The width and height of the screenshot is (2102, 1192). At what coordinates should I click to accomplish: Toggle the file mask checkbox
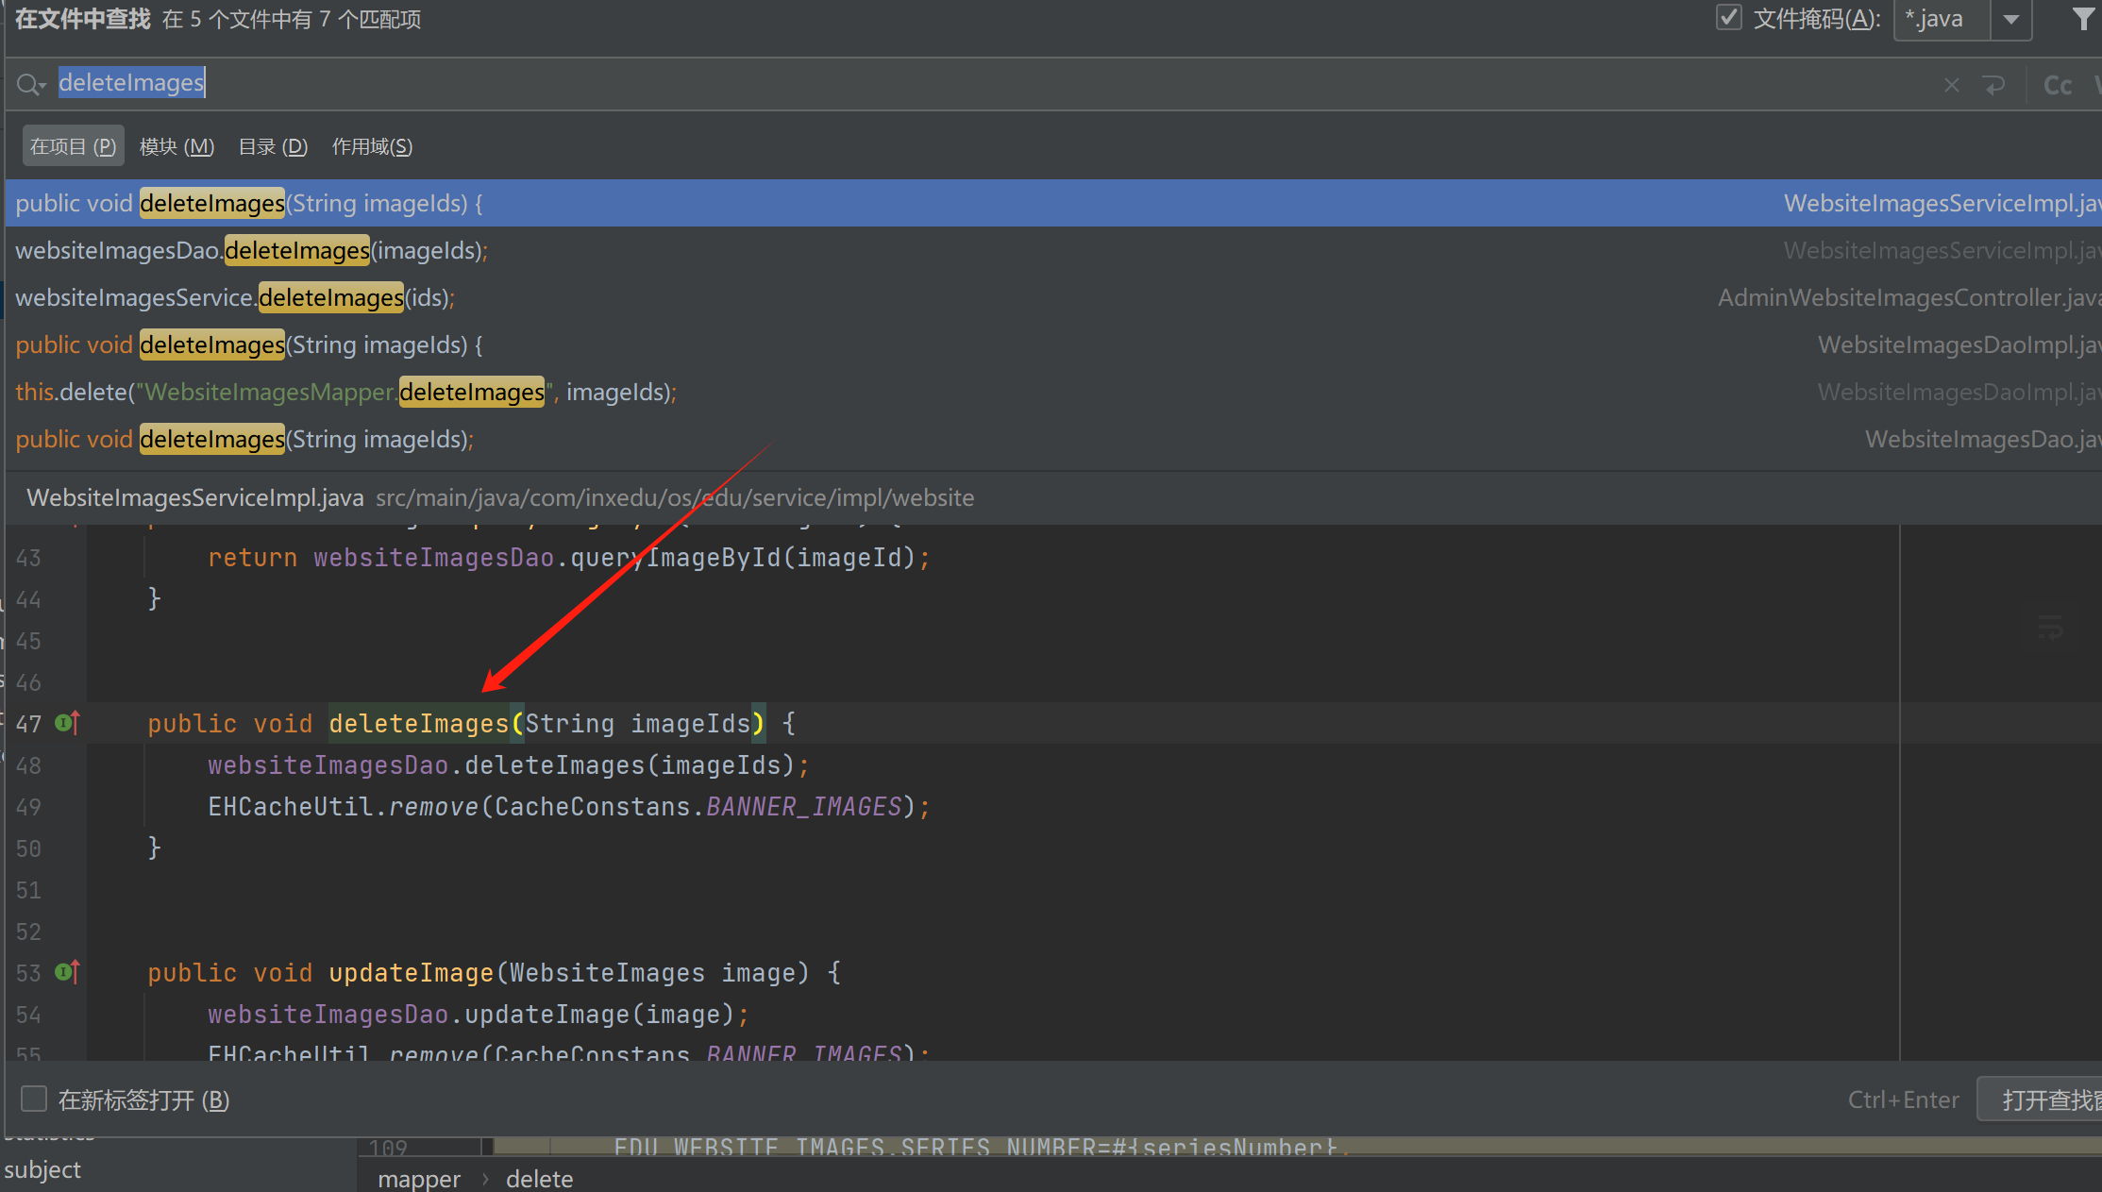(1728, 18)
